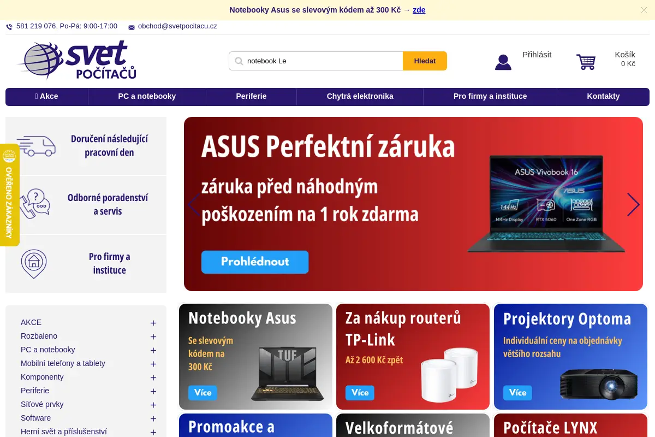Follow the 'zde' promo link
655x437 pixels.
click(419, 10)
